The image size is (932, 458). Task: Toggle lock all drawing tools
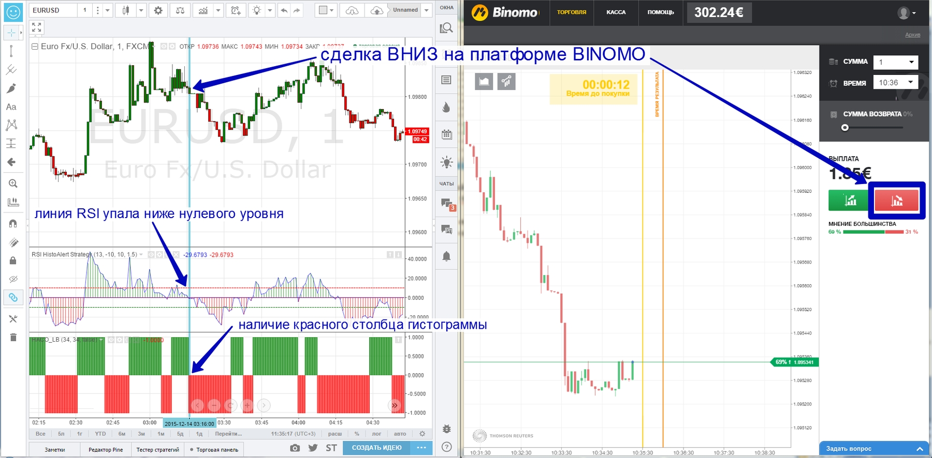[13, 261]
